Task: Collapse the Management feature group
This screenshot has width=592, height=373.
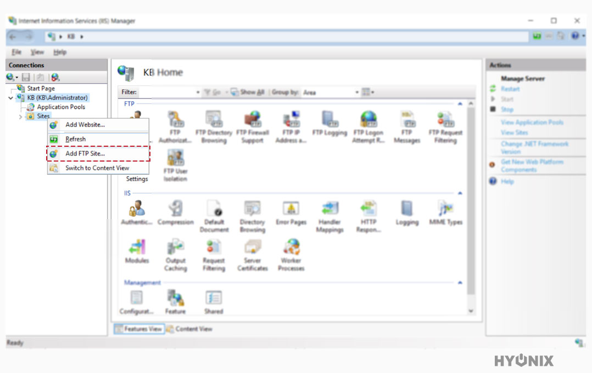Action: [460, 283]
